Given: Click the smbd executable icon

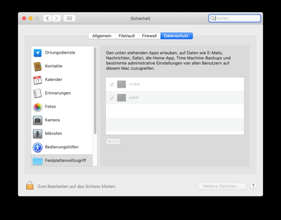Looking at the screenshot, I should coord(121,84).
